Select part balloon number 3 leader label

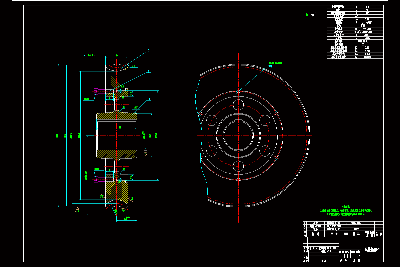(149, 99)
